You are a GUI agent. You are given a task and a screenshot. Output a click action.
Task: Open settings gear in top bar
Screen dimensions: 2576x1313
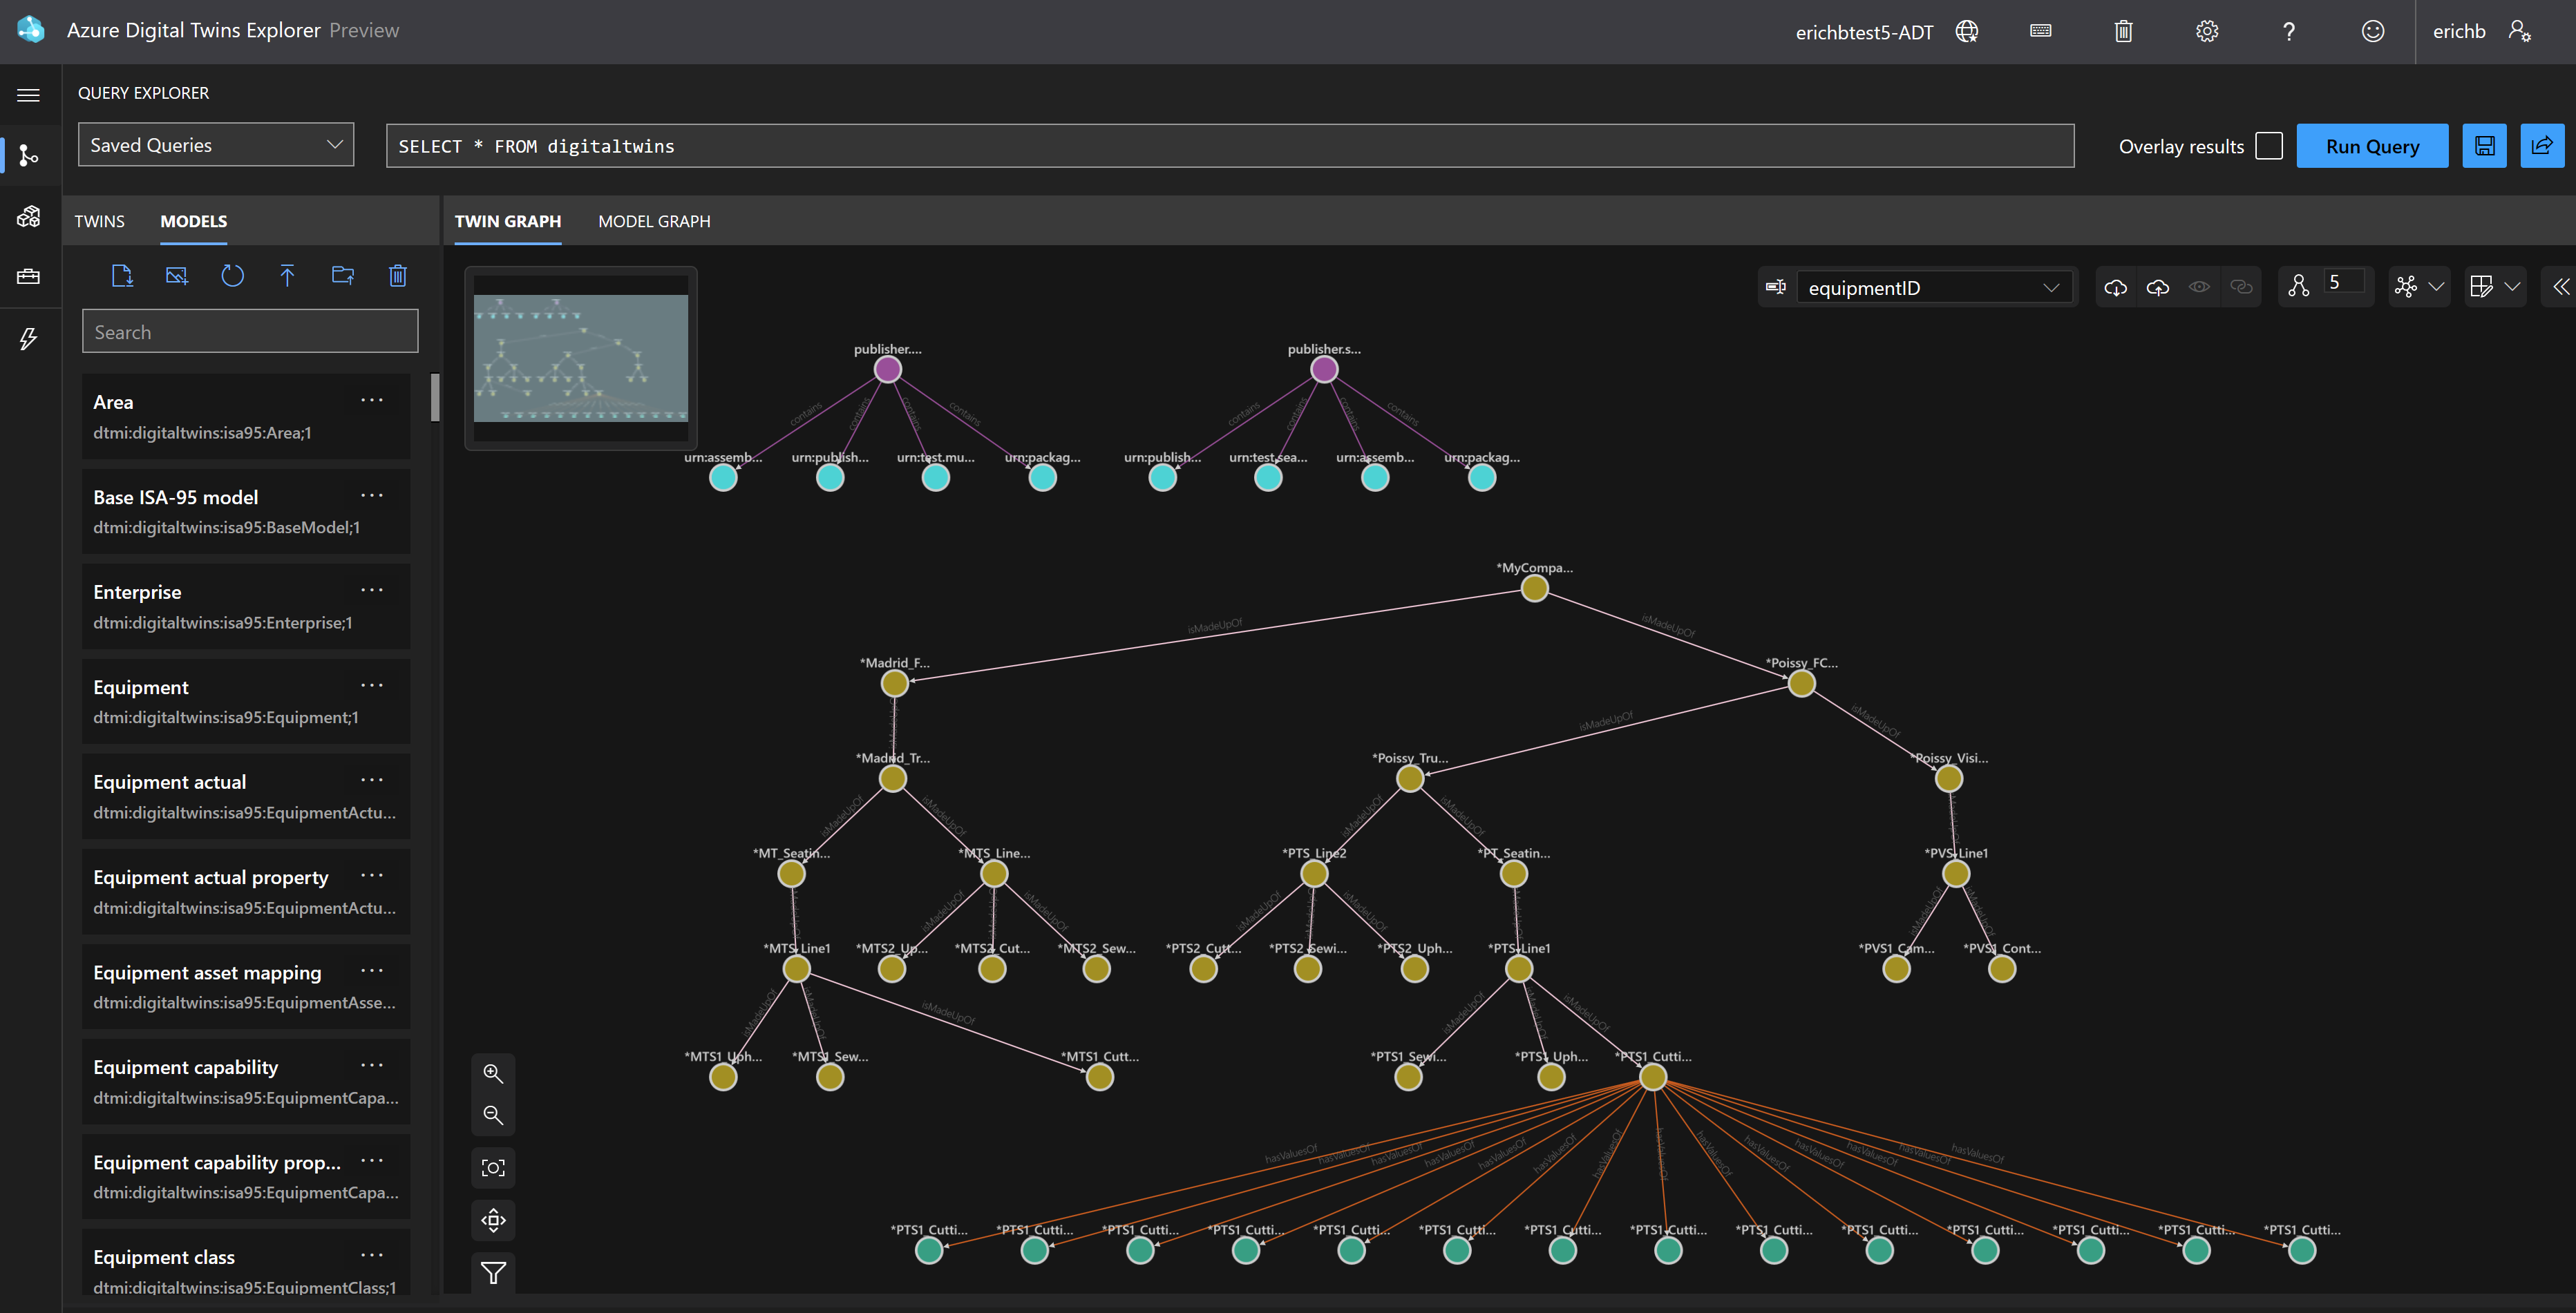point(2206,31)
